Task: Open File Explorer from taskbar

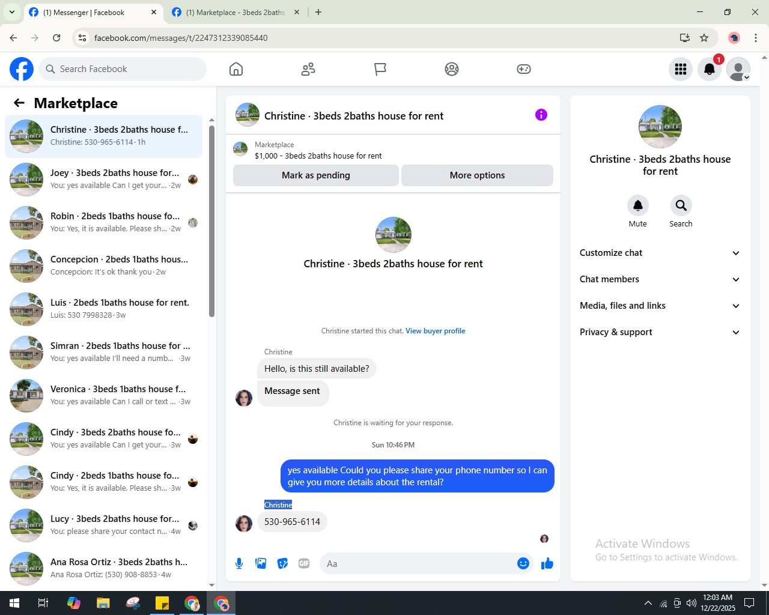Action: tap(103, 603)
